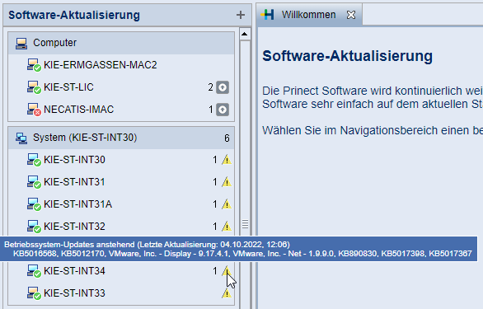Select computer KIE-ERMGASSEN-MAC2

[121, 65]
